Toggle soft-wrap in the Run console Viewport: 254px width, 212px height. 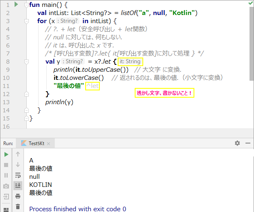tap(18, 176)
